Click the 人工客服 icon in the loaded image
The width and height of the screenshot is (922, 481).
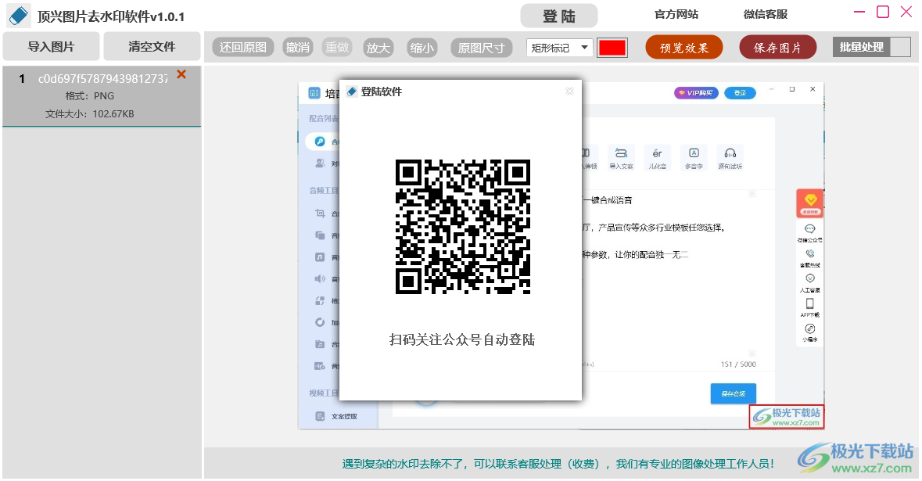[810, 278]
